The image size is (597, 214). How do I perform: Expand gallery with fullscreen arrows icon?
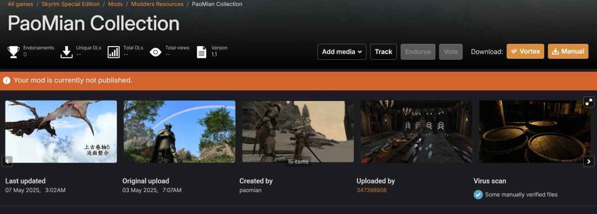589,102
